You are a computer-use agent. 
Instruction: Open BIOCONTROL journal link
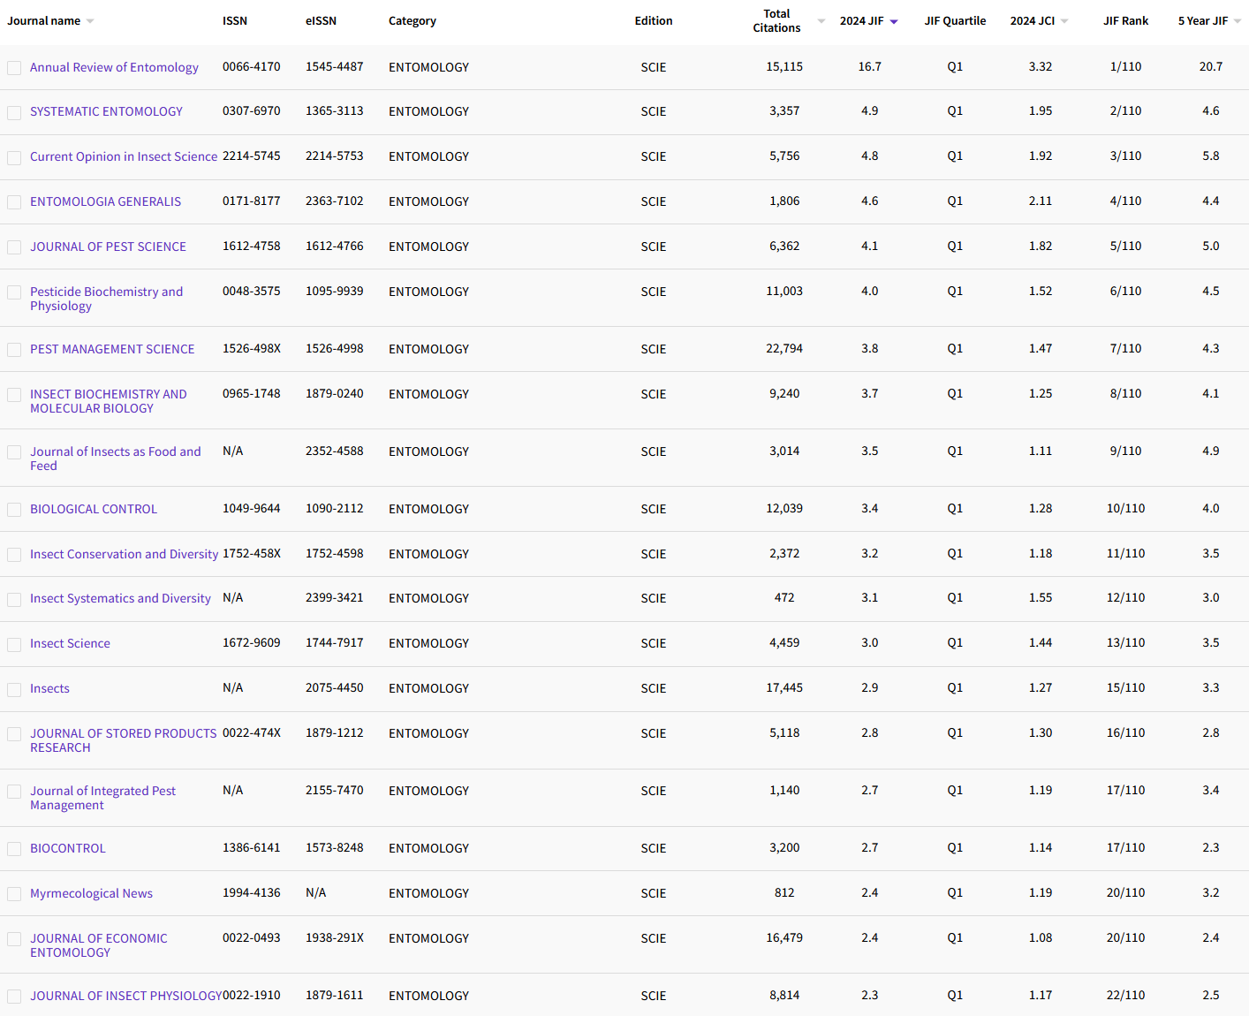[x=67, y=848]
